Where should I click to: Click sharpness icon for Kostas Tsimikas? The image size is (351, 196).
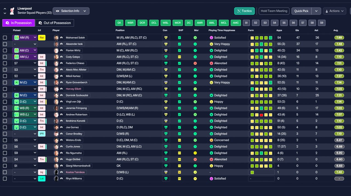179,172
